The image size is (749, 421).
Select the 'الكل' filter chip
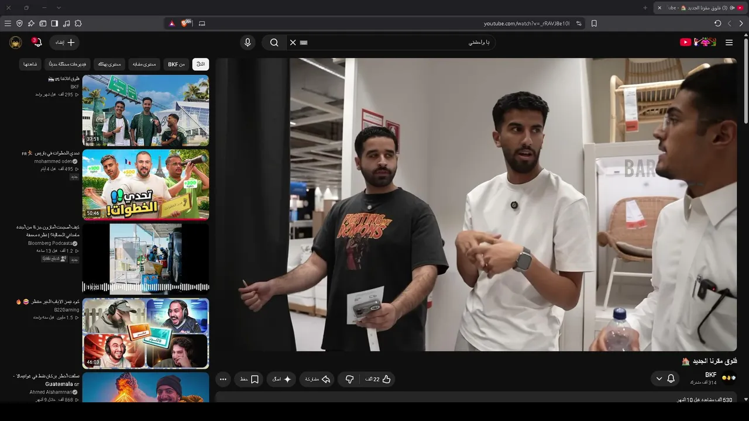click(201, 64)
